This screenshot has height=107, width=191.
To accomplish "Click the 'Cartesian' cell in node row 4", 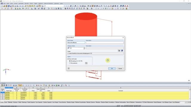I will [25, 97].
